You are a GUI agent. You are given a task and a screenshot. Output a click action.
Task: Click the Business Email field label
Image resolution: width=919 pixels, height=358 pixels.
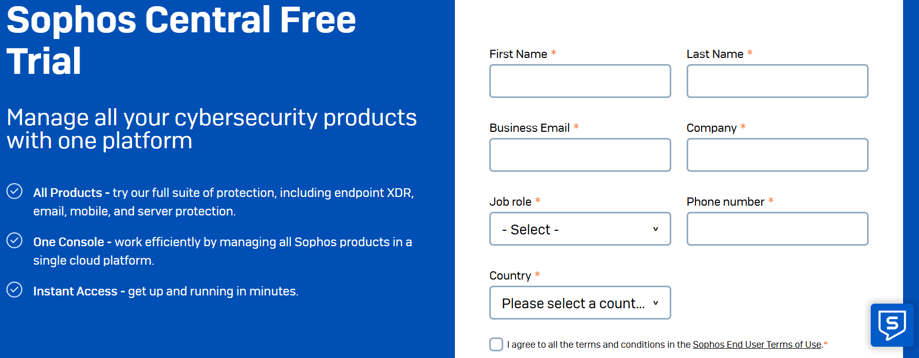(529, 128)
